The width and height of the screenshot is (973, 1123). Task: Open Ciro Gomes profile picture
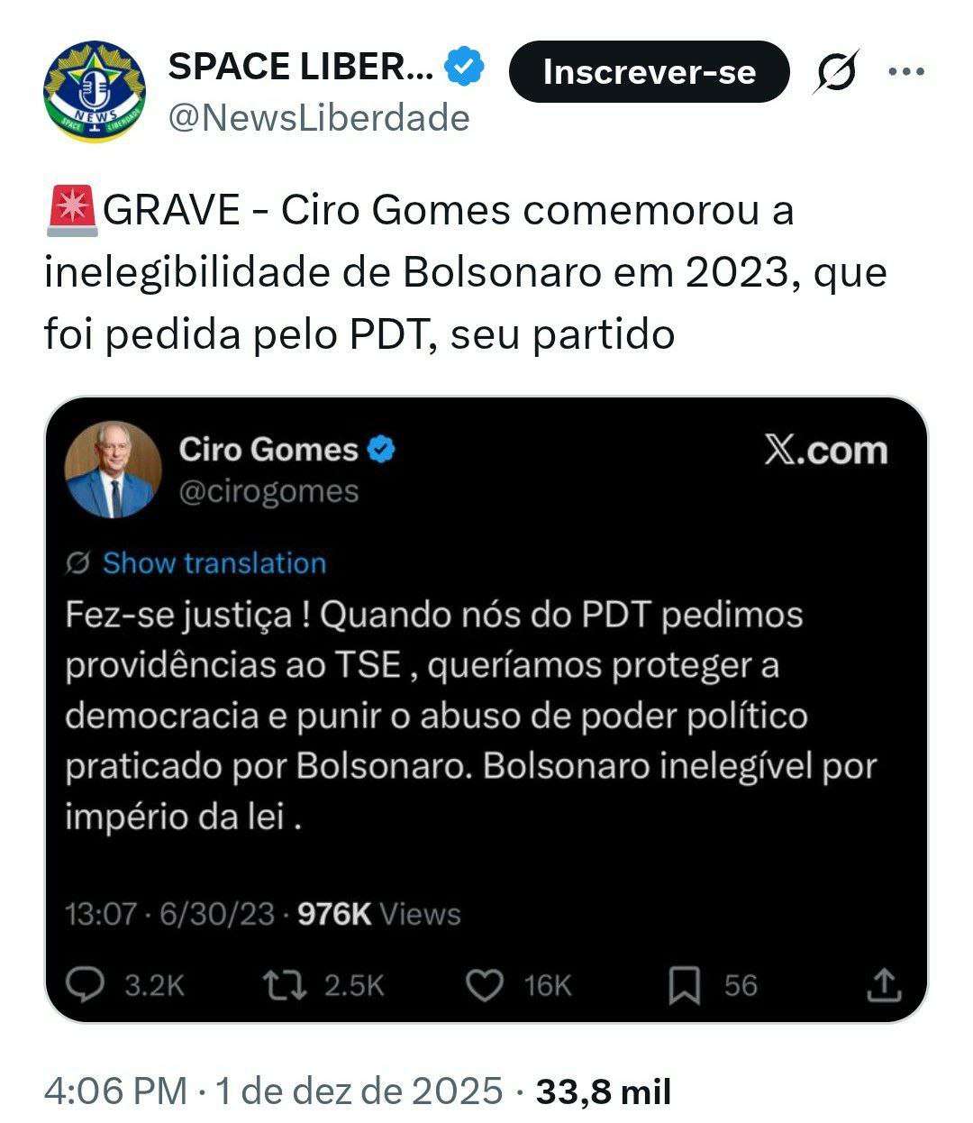pyautogui.click(x=113, y=470)
